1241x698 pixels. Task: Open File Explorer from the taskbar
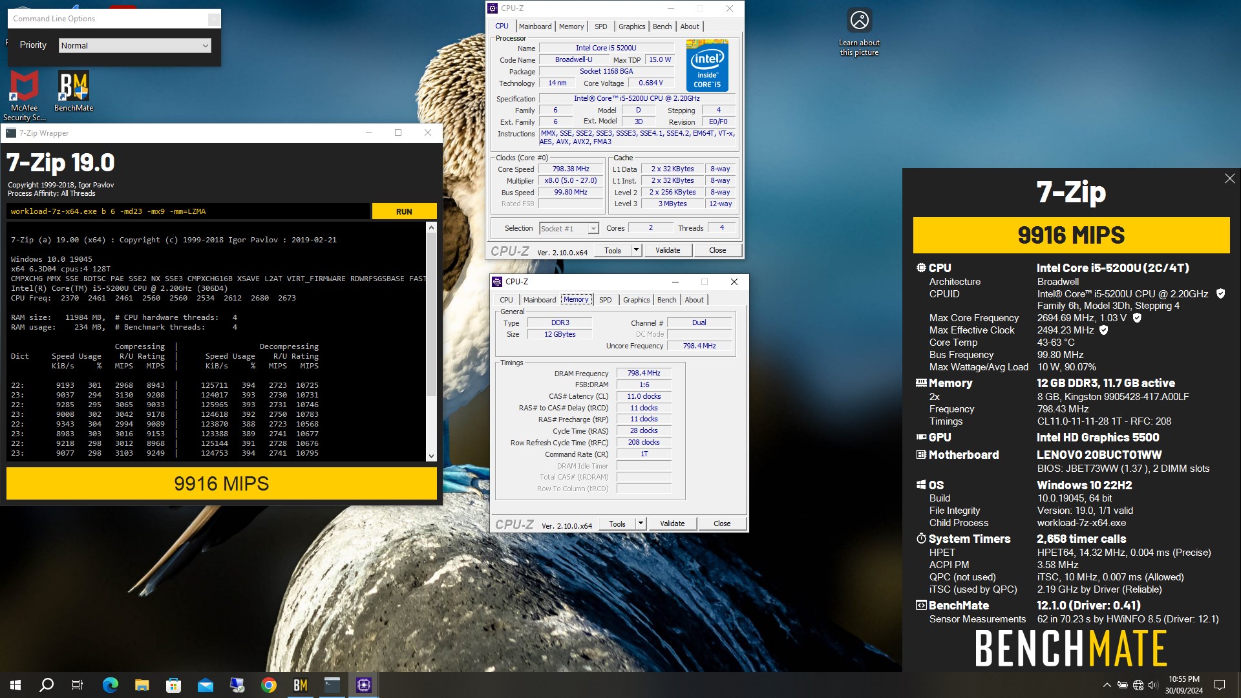coord(142,685)
